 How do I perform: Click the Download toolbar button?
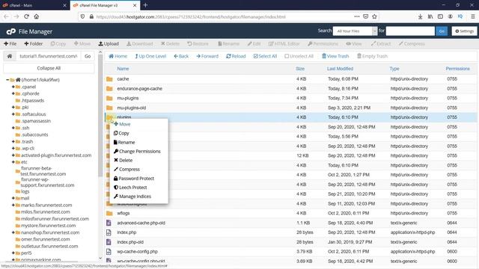(140, 43)
